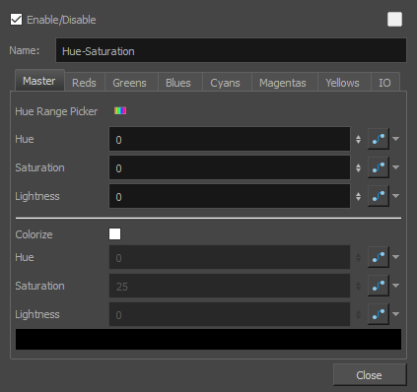The width and height of the screenshot is (417, 392).
Task: Click the Master Lightness function curve icon
Action: [379, 196]
